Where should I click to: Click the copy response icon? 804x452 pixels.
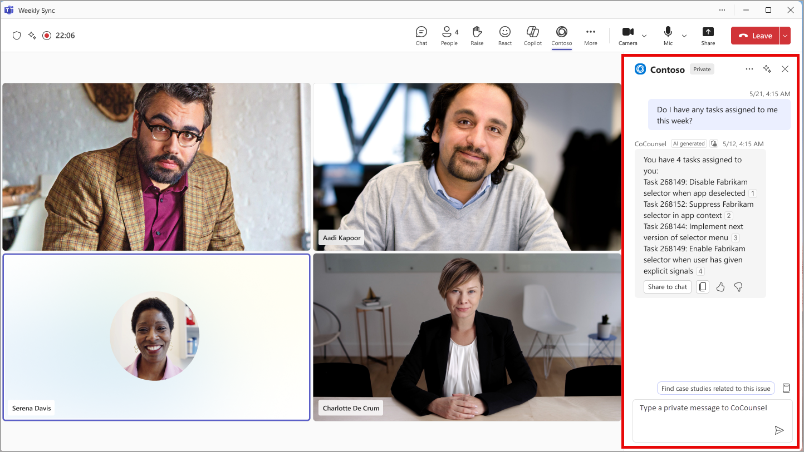[x=703, y=287]
